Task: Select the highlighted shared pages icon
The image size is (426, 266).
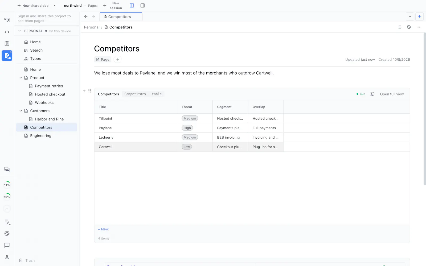Action: 7,56
